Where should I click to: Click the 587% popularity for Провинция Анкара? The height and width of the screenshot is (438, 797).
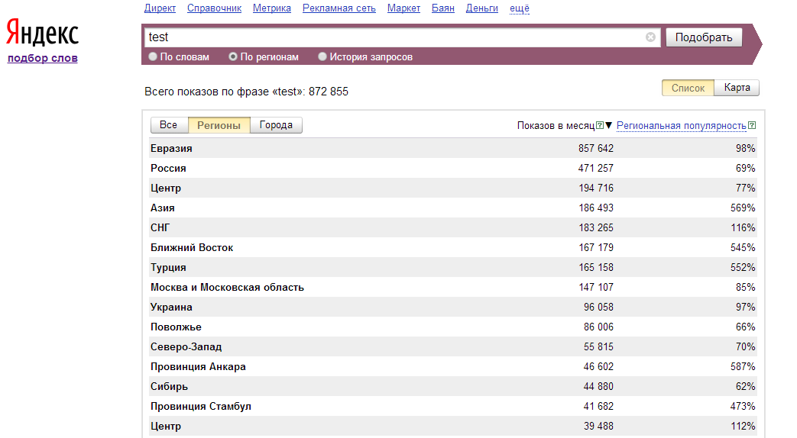(x=743, y=366)
